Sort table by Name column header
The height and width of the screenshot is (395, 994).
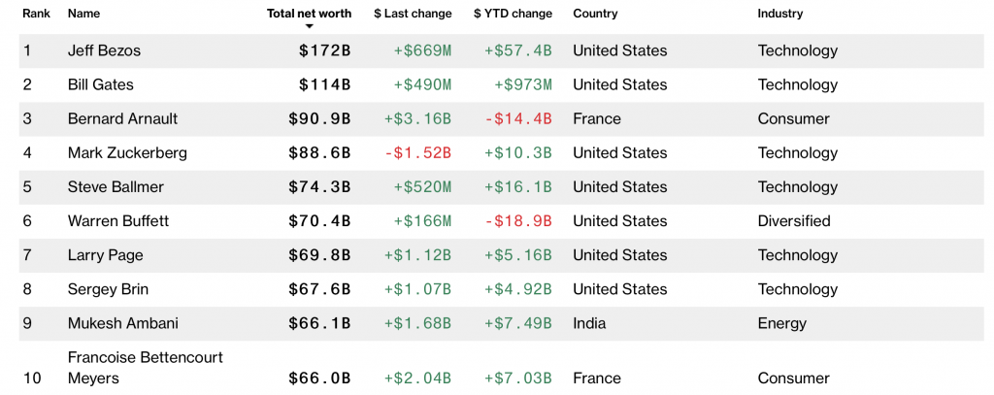(83, 14)
